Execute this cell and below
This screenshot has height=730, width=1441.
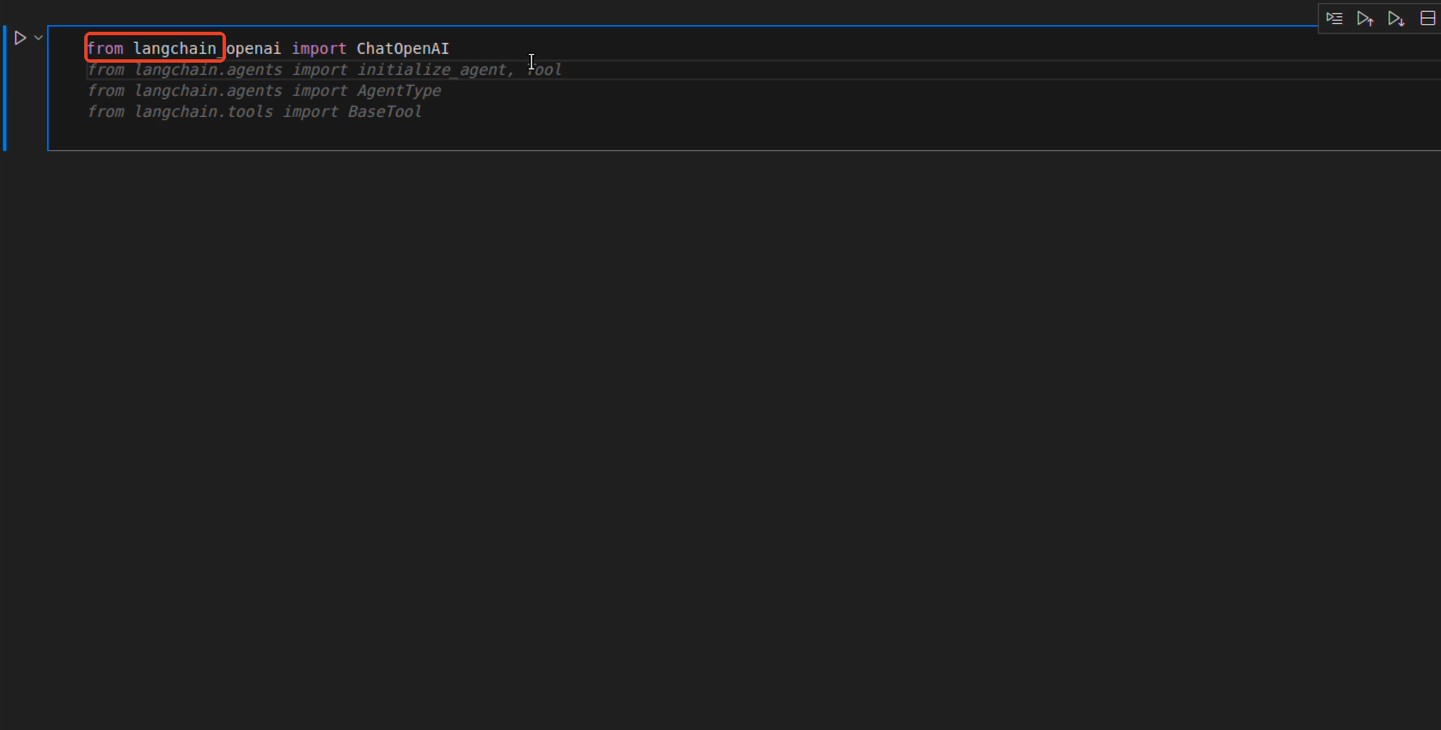1395,18
